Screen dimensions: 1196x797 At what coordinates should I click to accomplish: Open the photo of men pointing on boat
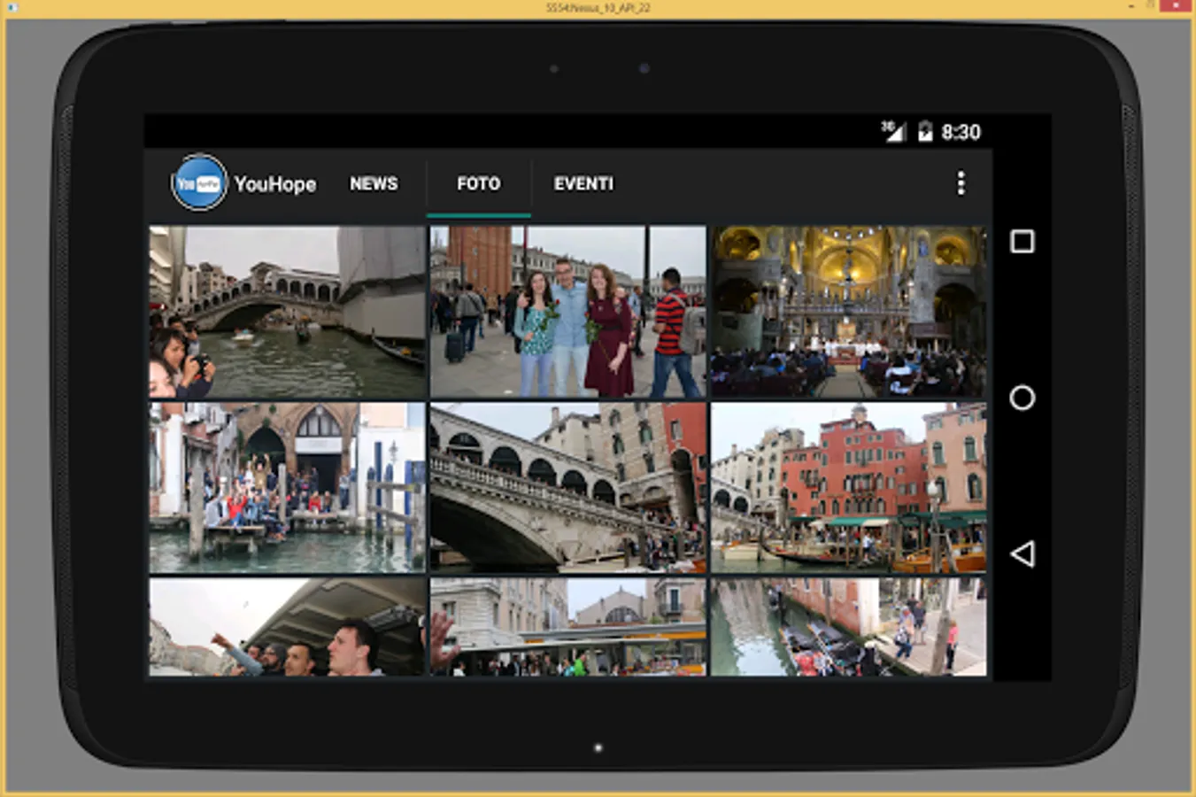(x=288, y=627)
